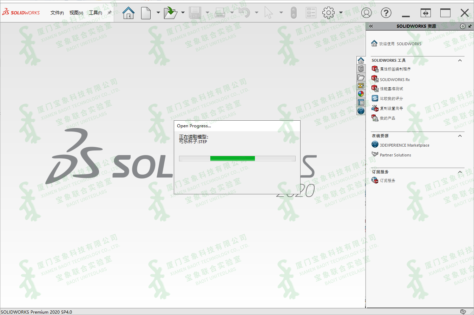The width and height of the screenshot is (474, 315).
Task: Open the Welcome home toolbar icon
Action: [x=129, y=13]
